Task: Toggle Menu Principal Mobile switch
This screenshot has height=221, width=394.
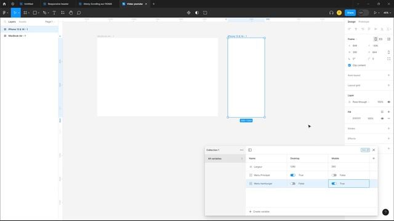Action: pyautogui.click(x=334, y=175)
